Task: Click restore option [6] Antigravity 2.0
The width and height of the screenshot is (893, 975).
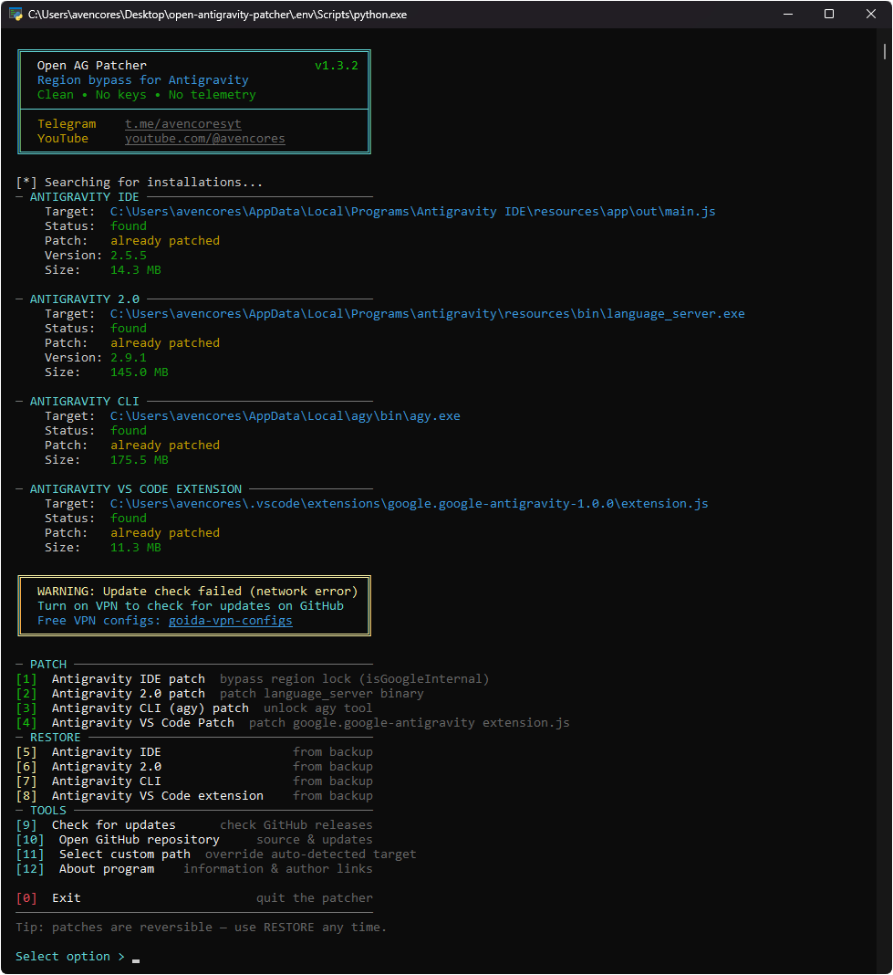Action: click(x=88, y=767)
